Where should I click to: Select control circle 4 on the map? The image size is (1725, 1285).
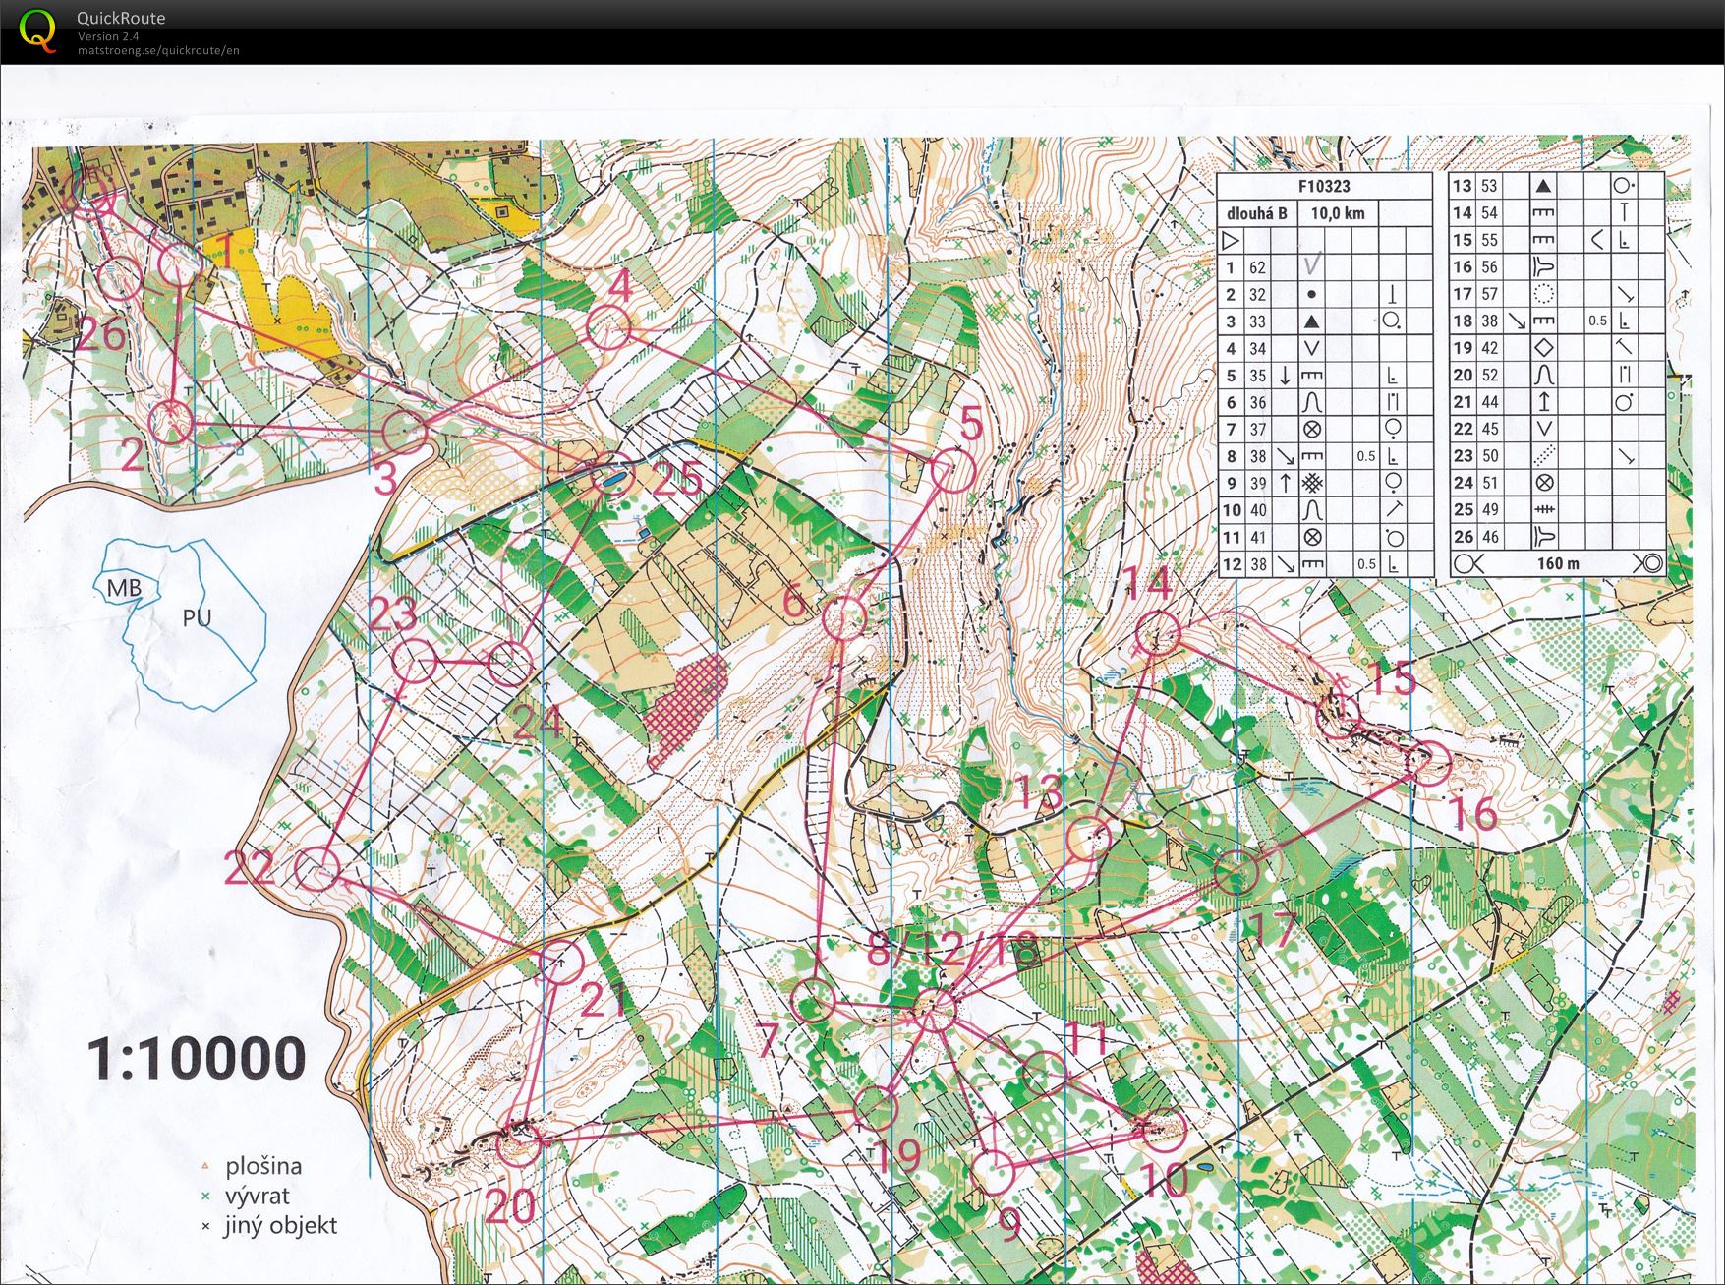tap(608, 326)
